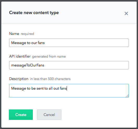Image resolution: width=138 pixels, height=129 pixels.
Task: Click into the Description text area
Action: [x=69, y=91]
